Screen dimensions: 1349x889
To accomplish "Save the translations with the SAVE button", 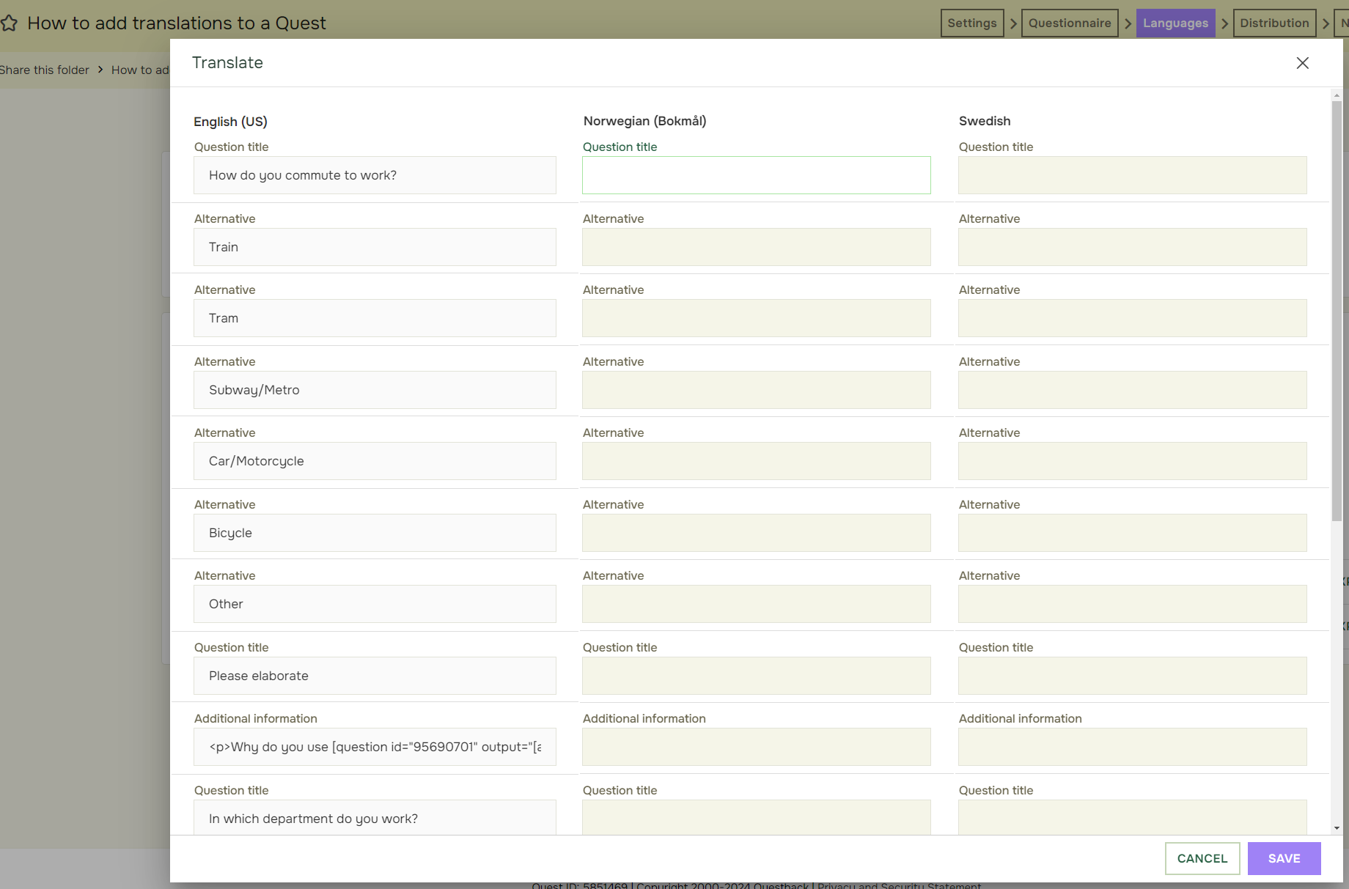I will tap(1284, 858).
